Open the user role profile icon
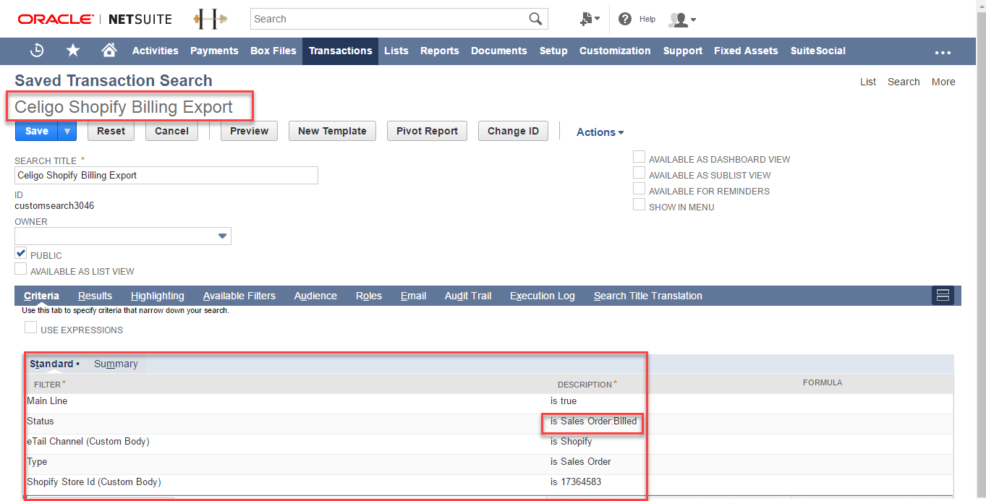Screen dimensions: 986x501 tap(682, 20)
